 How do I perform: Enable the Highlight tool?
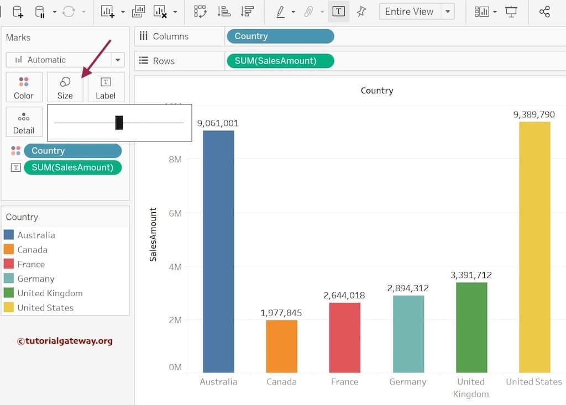click(x=281, y=11)
